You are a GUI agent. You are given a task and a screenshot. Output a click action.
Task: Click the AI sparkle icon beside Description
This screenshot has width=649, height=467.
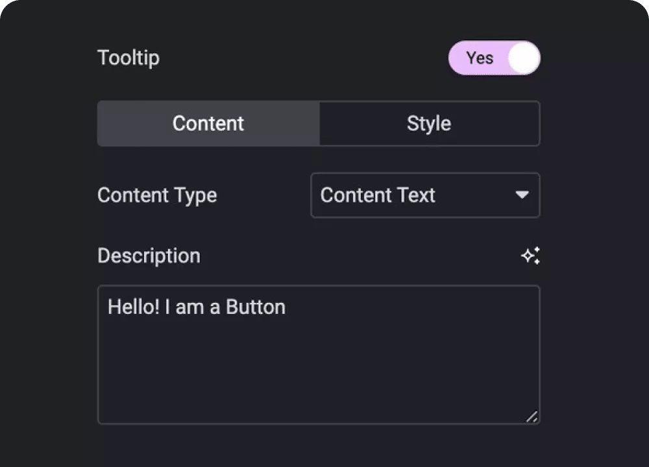[531, 256]
